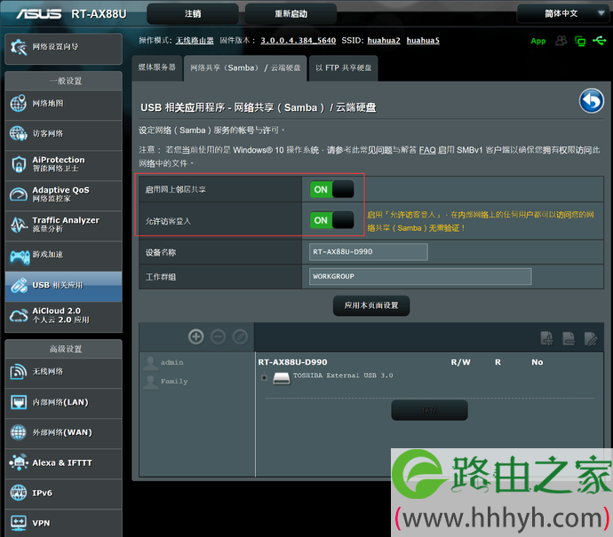Open Wireless (无线网络) settings
The height and width of the screenshot is (537, 613).
(63, 372)
